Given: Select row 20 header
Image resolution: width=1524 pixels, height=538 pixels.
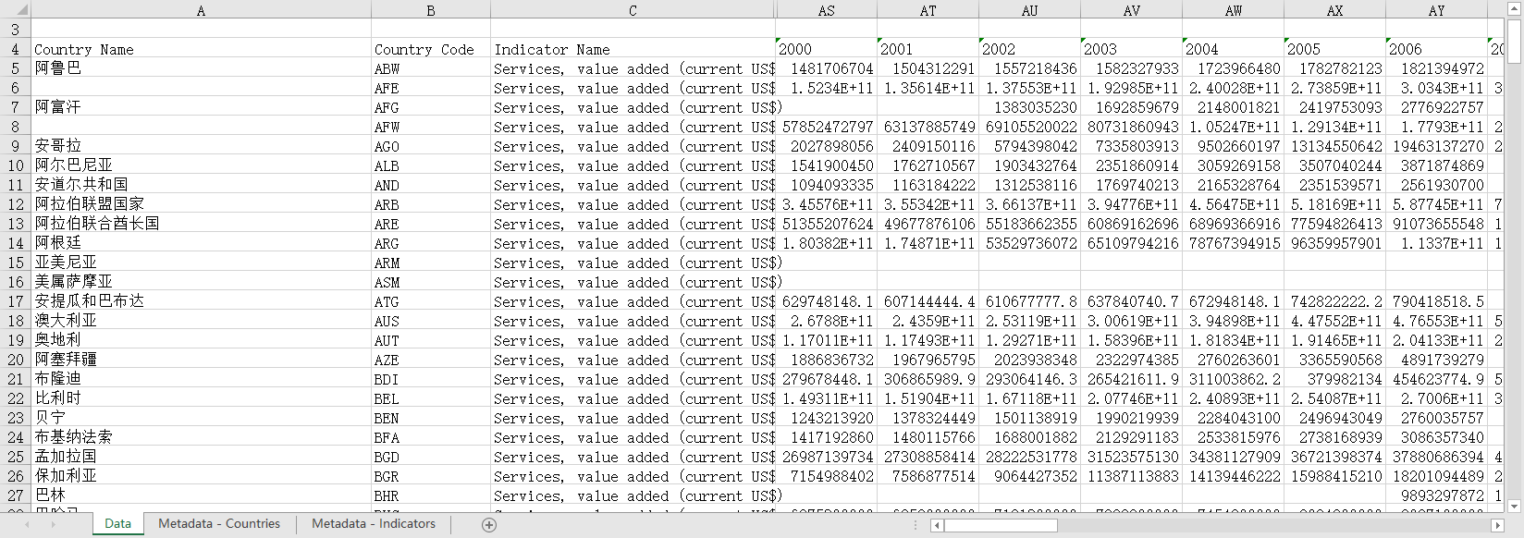Looking at the screenshot, I should pos(16,360).
